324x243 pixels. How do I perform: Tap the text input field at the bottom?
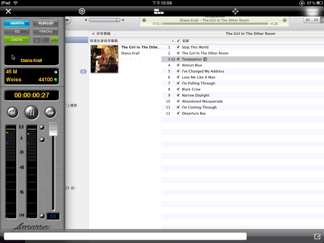(125, 236)
